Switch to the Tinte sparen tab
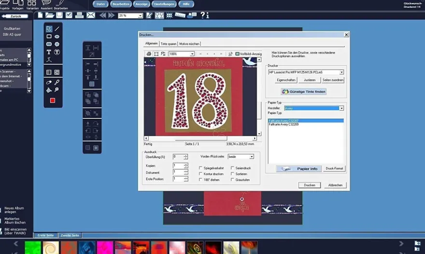Viewport: 425px width, 254px height. [169, 43]
